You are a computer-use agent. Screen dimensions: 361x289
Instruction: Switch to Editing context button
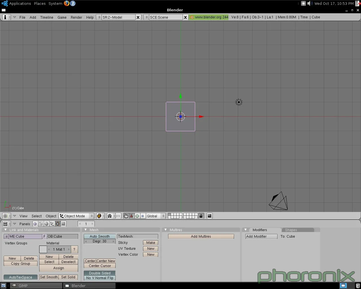pos(58,224)
